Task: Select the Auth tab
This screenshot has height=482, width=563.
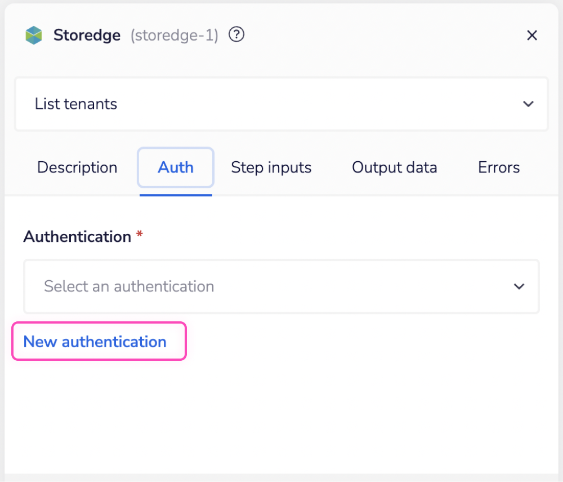Action: 175,167
